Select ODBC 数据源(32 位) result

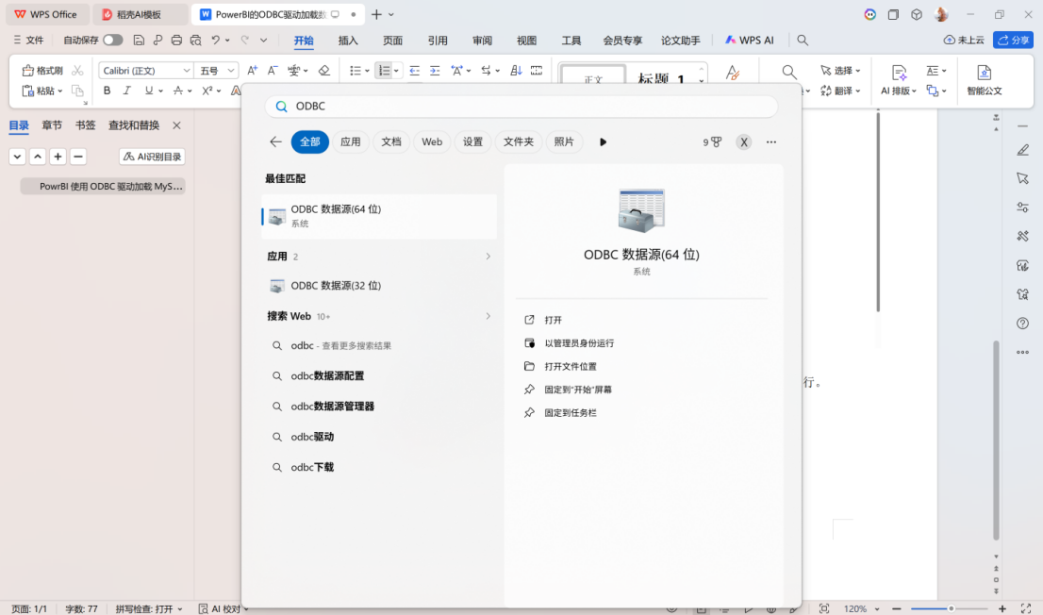point(379,286)
